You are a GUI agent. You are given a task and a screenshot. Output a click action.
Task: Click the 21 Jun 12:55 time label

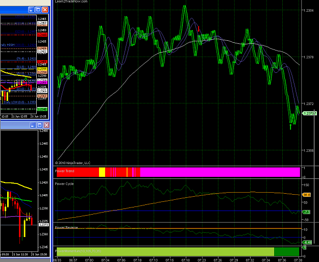coord(19,117)
